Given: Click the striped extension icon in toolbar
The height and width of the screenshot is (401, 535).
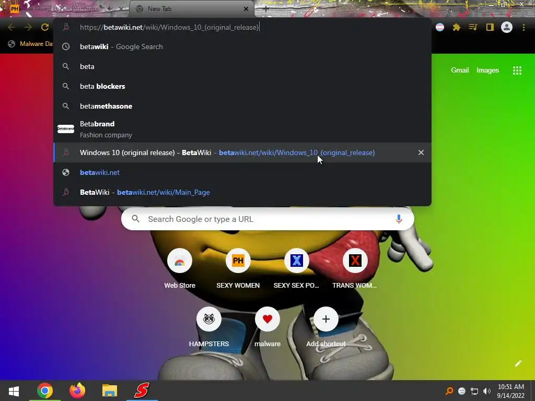Looking at the screenshot, I should (440, 27).
